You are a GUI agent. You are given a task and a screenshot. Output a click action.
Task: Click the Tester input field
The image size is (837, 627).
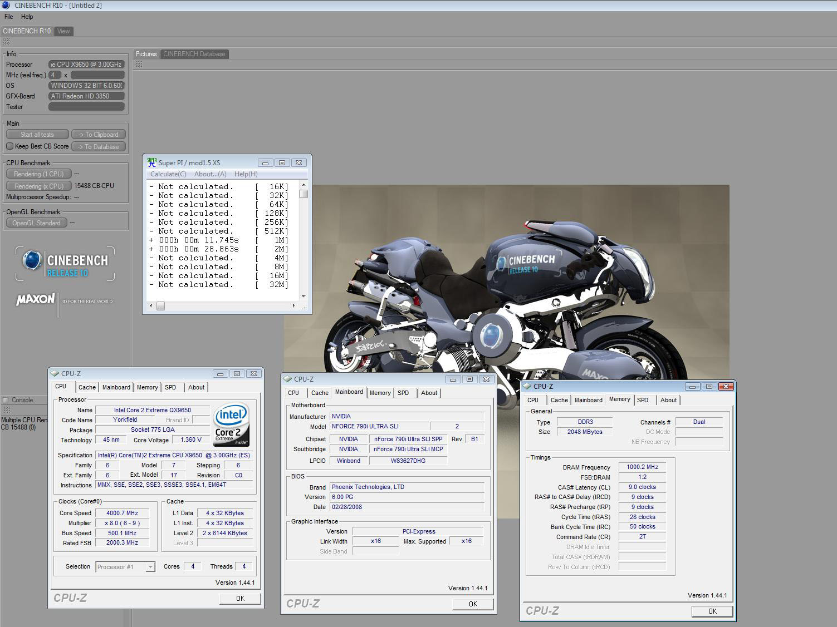coord(87,107)
